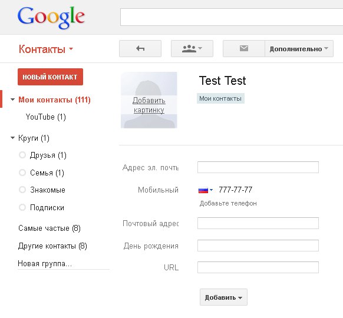Click the email envelope icon button
343x318 pixels.
point(243,48)
